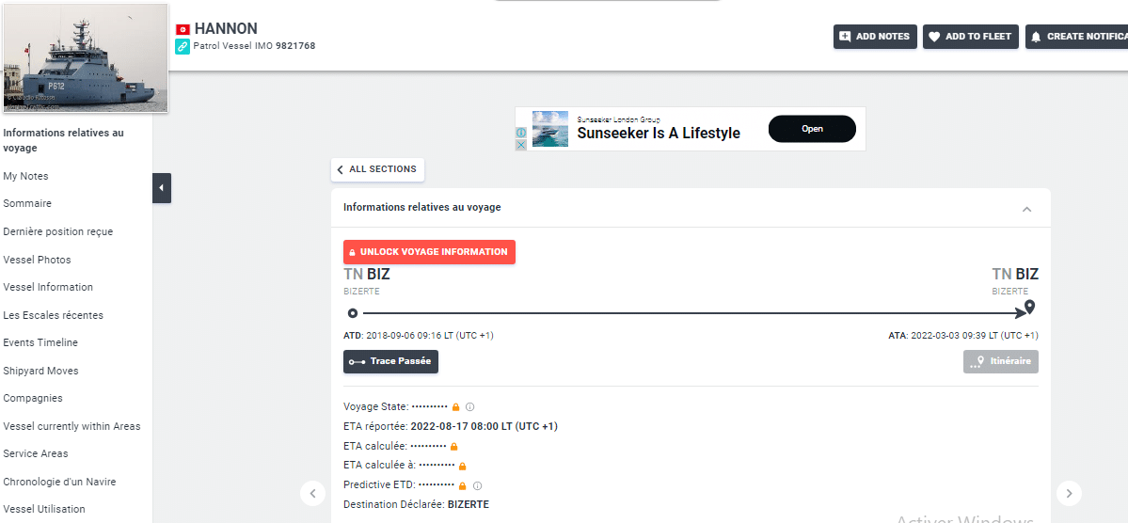The width and height of the screenshot is (1128, 523).
Task: Collapse the left sidebar panel arrow
Action: (x=161, y=188)
